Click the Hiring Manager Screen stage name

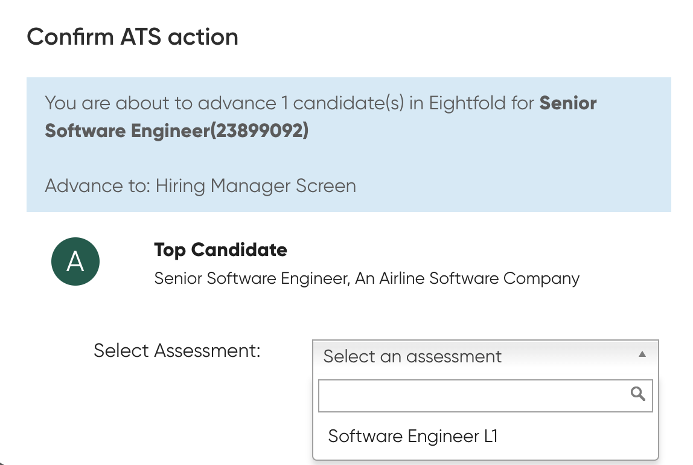[x=256, y=185]
